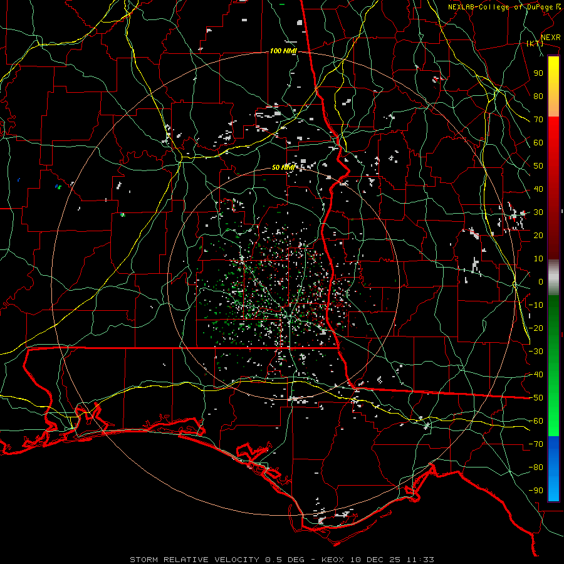
Task: Click the 60 value on the velocity scale
Action: [x=538, y=143]
